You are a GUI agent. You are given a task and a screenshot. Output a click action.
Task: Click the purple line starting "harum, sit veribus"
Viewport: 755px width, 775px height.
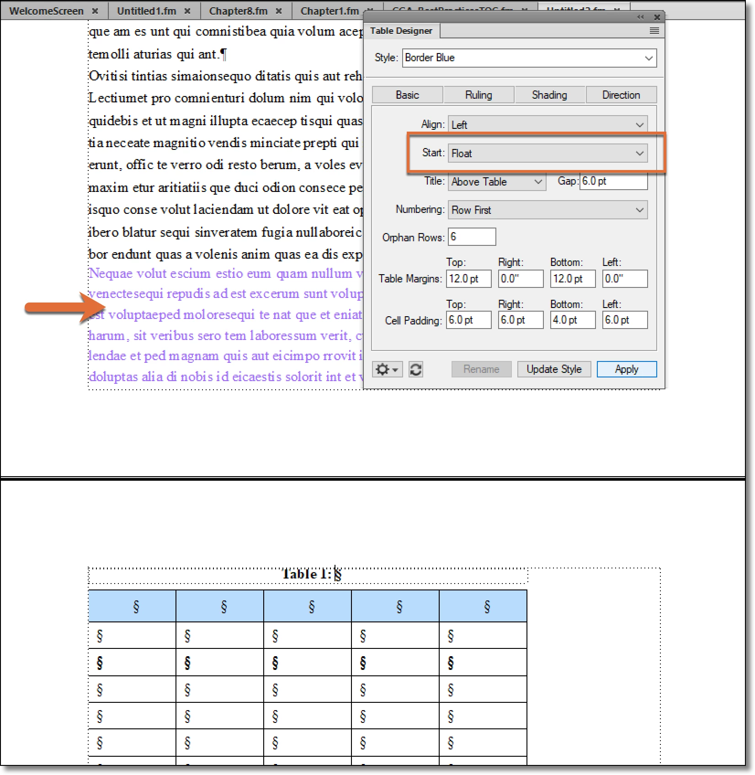point(226,335)
